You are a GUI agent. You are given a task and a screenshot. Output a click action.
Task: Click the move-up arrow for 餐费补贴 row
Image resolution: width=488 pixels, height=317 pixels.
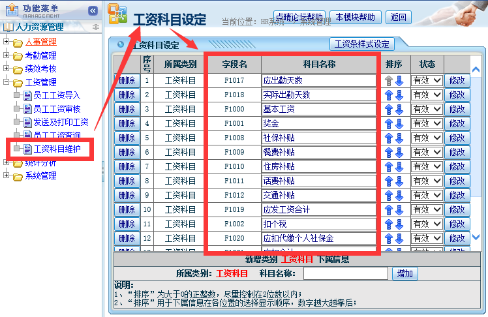389,153
